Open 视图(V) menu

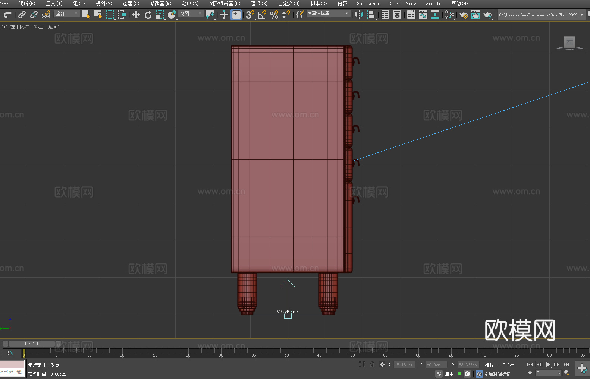click(x=104, y=3)
